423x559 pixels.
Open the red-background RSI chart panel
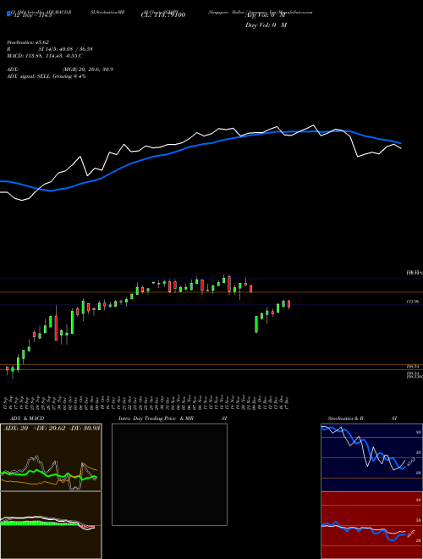point(371,525)
